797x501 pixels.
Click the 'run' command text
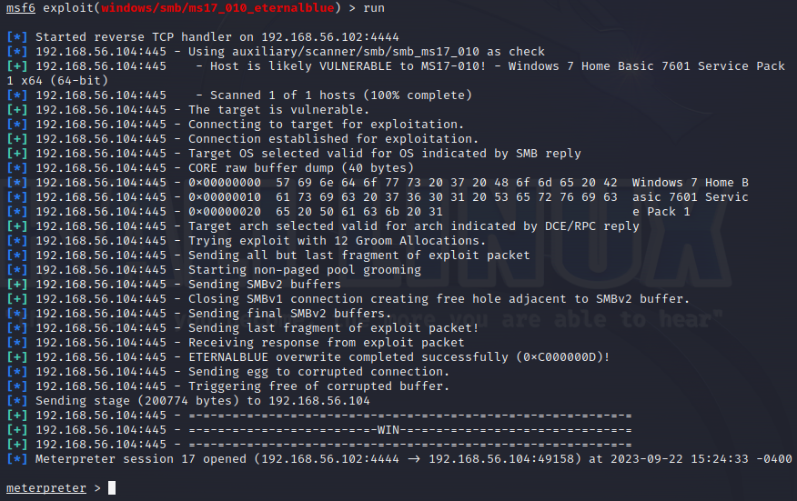(374, 8)
